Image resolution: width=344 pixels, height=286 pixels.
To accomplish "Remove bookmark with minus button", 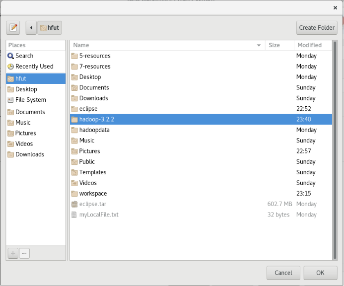I will click(24, 253).
